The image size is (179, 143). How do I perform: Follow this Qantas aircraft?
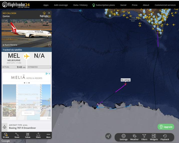pyautogui.click(x=28, y=135)
